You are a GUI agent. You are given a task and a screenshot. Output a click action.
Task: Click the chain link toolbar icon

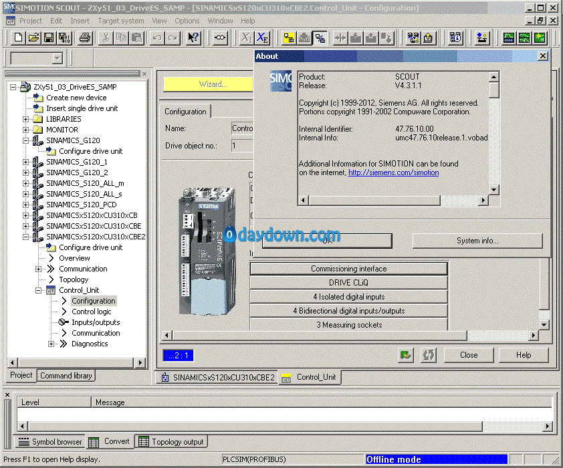click(220, 37)
